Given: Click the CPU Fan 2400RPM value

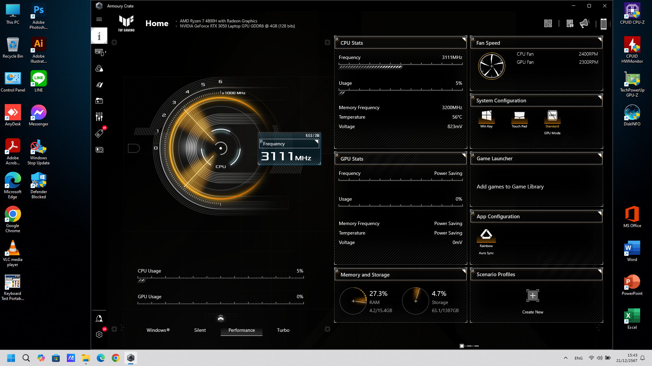Looking at the screenshot, I should (588, 54).
